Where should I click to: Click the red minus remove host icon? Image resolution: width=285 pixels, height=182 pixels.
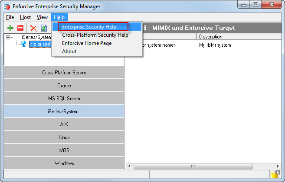20,28
